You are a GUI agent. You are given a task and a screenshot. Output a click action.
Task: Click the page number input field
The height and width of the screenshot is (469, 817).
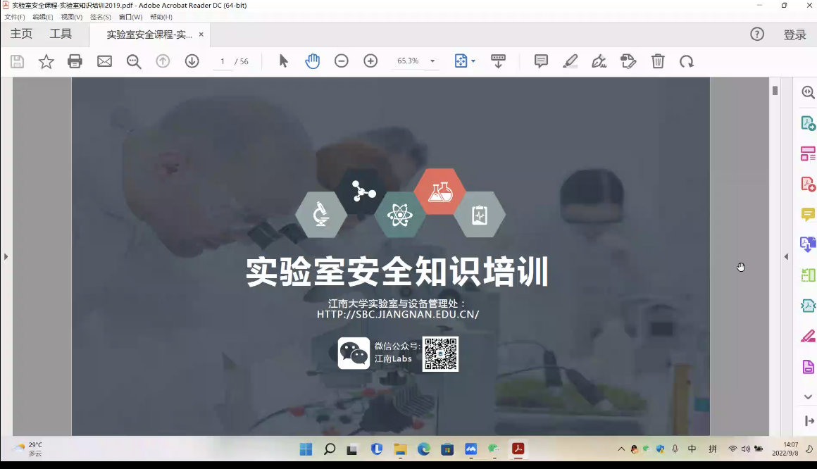[x=223, y=61]
